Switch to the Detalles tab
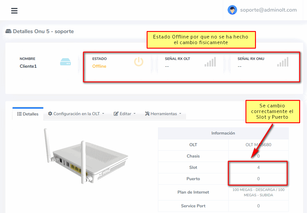Viewport: 307px width, 213px height. coord(28,114)
